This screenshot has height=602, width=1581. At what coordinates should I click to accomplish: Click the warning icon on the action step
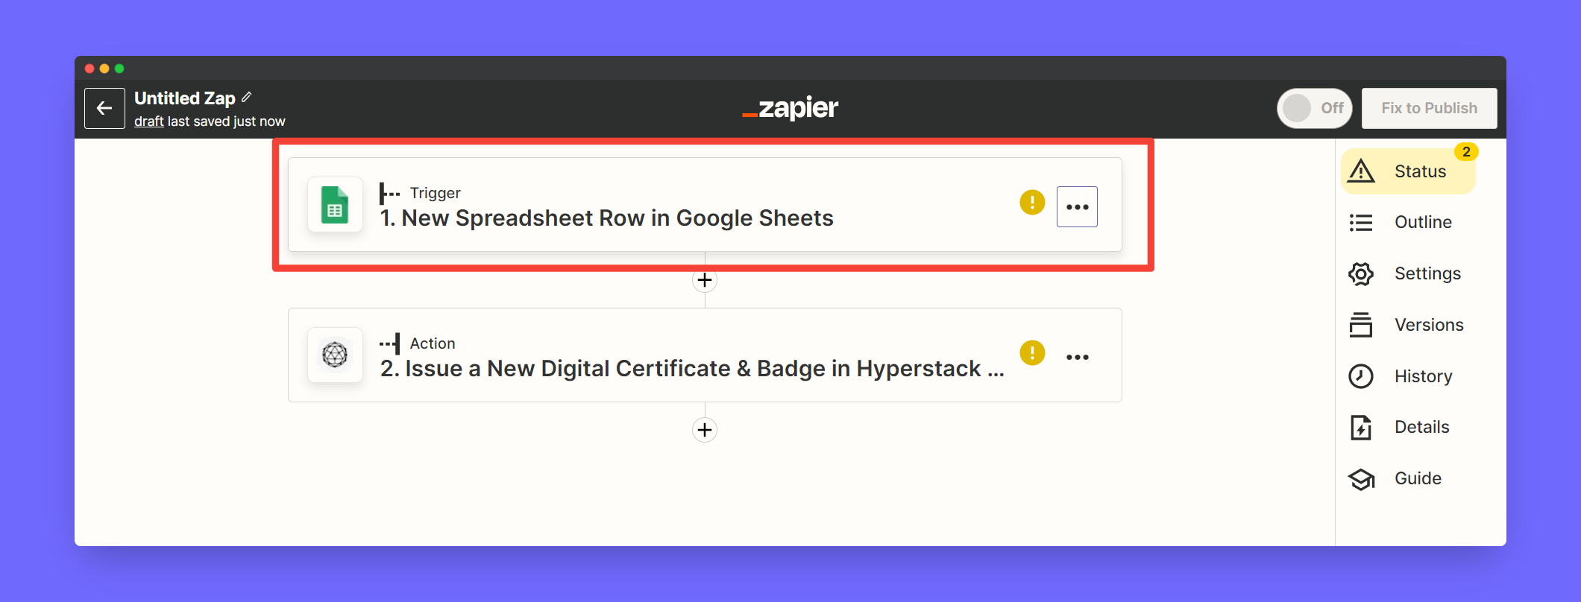[x=1032, y=352]
